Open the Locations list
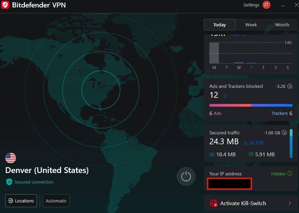 point(21,201)
